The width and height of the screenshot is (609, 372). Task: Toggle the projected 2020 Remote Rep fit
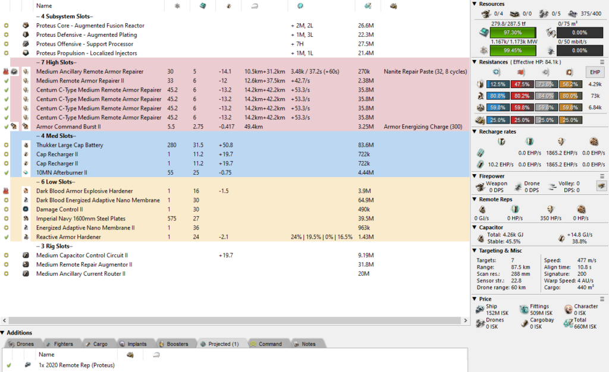pos(8,365)
